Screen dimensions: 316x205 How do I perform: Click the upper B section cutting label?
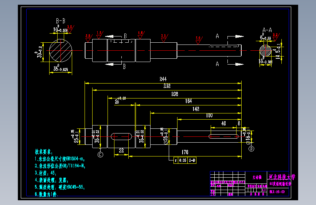tap(125, 36)
